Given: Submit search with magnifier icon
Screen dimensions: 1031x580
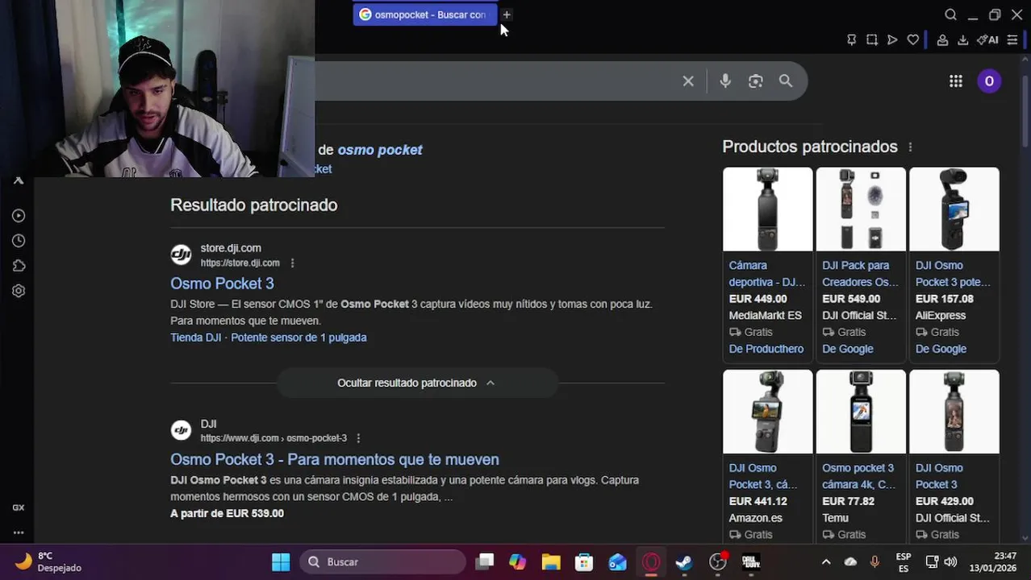Looking at the screenshot, I should coord(786,81).
